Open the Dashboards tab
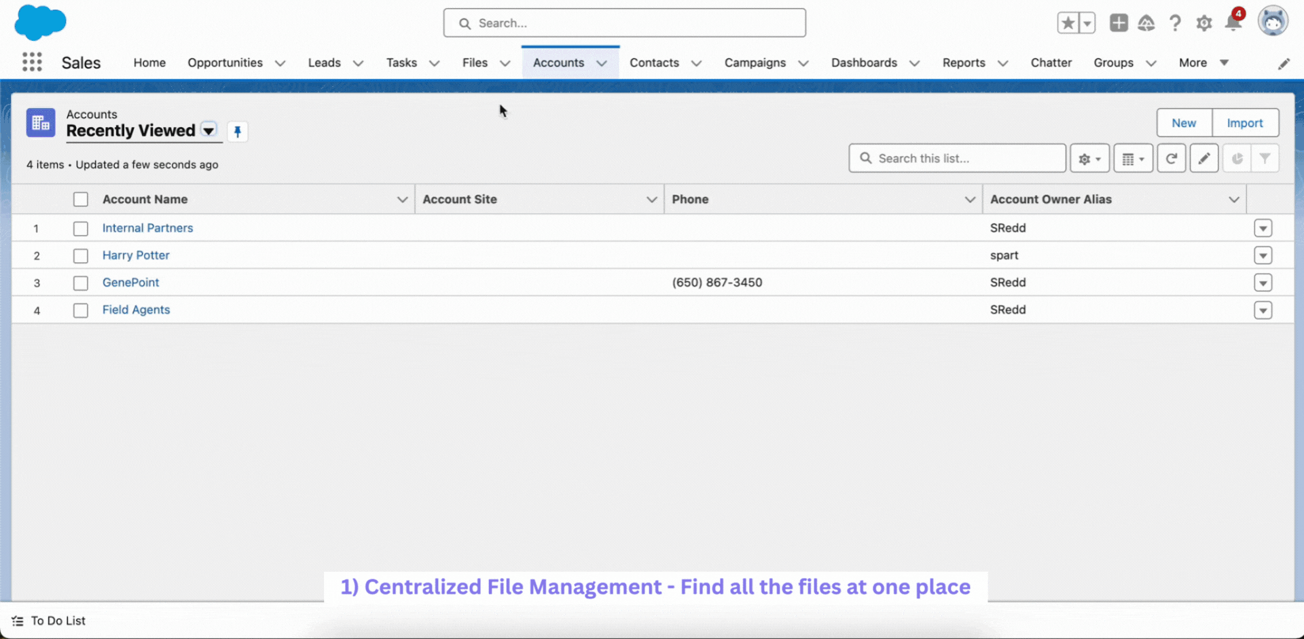Screen dimensions: 1304x639 864,62
